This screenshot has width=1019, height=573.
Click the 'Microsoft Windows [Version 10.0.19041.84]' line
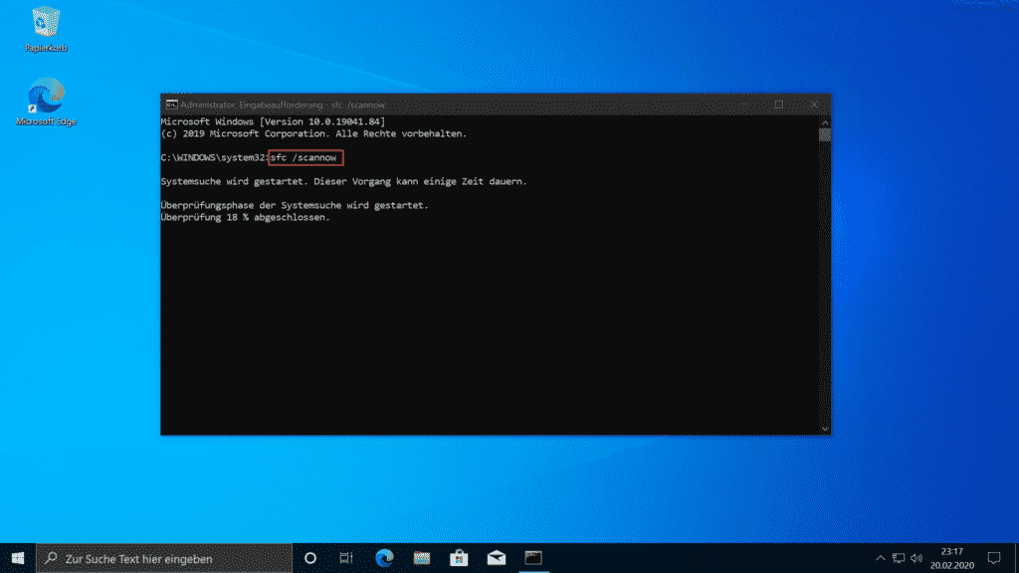coord(273,121)
